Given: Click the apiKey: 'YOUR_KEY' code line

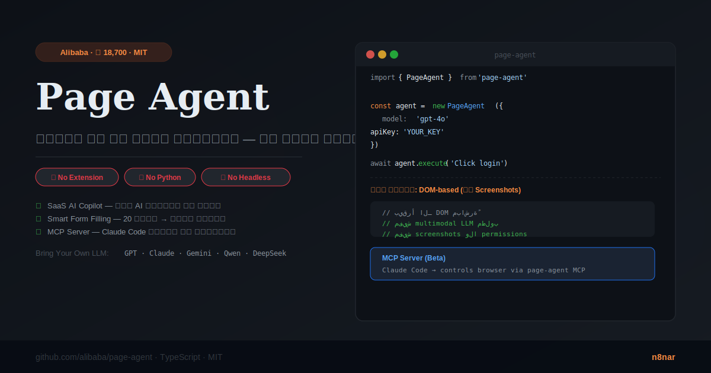Looking at the screenshot, I should click(407, 131).
